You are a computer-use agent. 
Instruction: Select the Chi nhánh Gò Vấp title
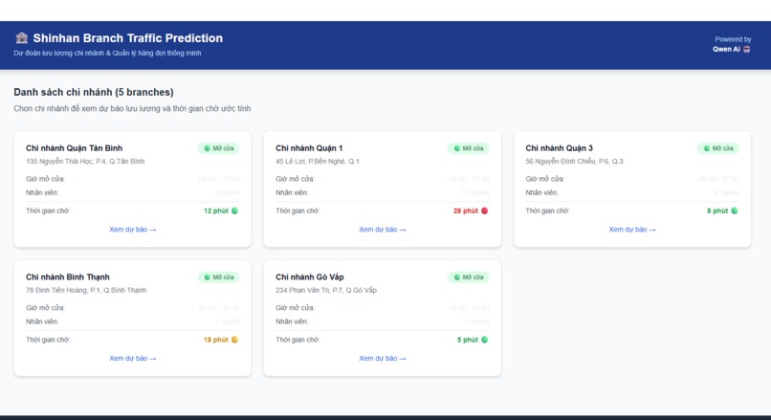point(310,276)
